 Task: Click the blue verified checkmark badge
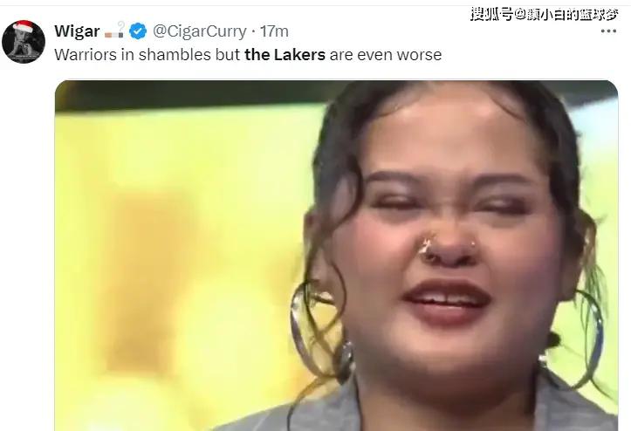coord(138,31)
